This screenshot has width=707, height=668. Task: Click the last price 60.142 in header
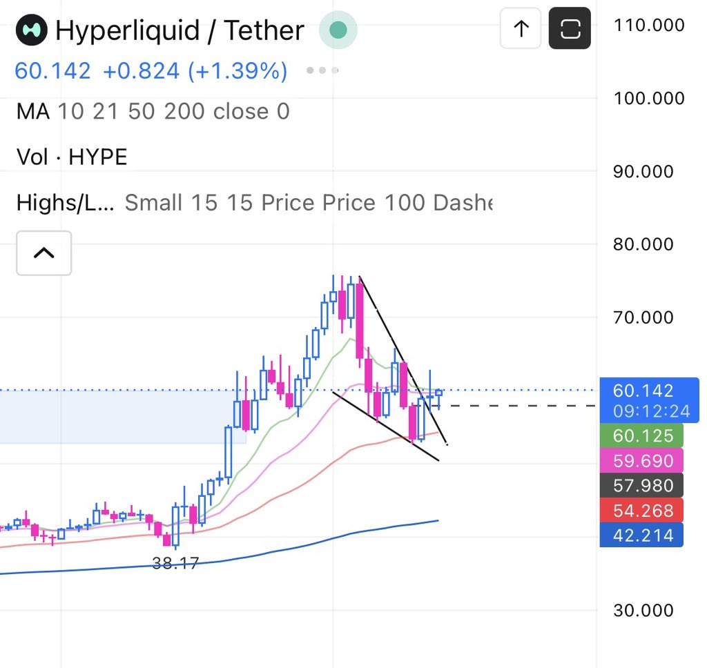[52, 71]
